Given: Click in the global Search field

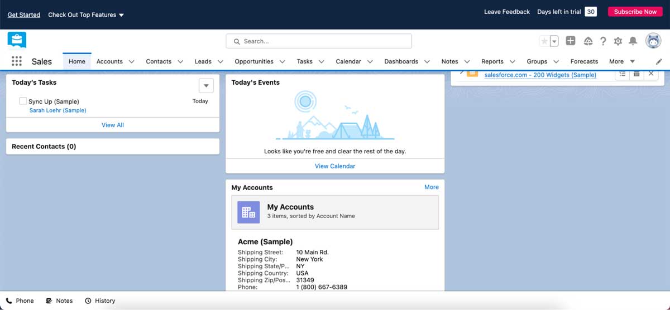Looking at the screenshot, I should 319,41.
